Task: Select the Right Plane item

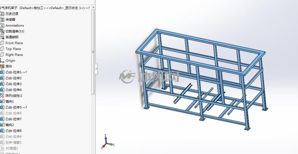Action: tap(14, 55)
